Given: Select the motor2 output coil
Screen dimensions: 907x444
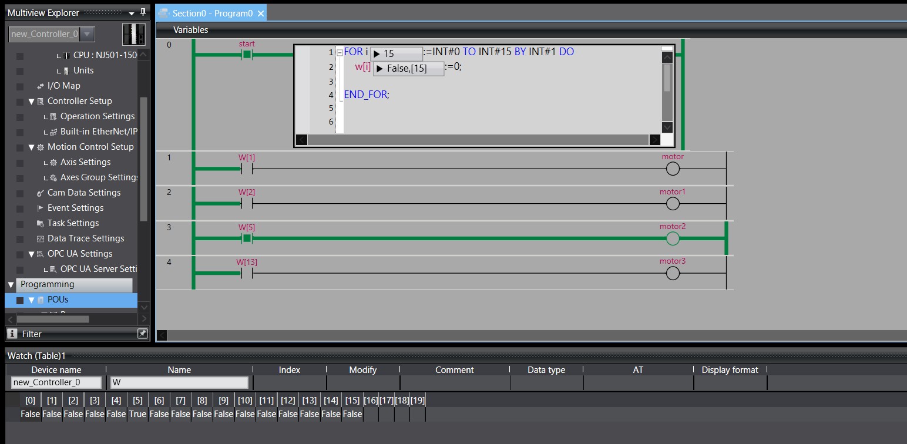Looking at the screenshot, I should (673, 238).
